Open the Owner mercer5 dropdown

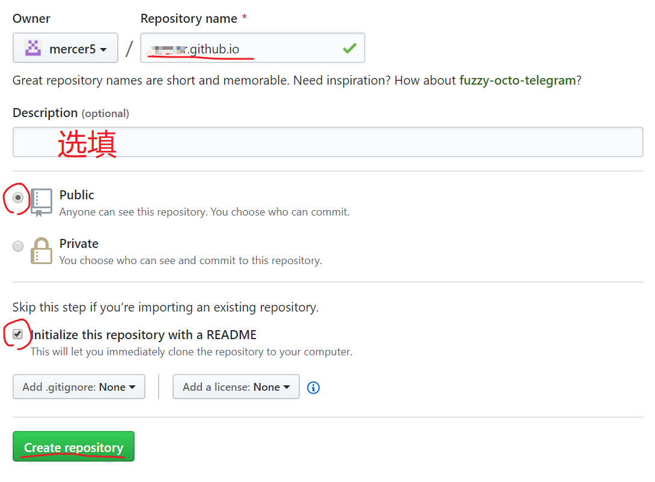pos(65,49)
